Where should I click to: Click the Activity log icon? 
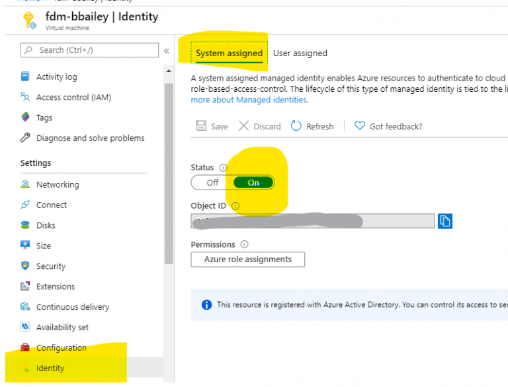tap(25, 77)
